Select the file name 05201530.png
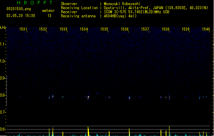Screen dimensions: 214x136 tap(19, 9)
